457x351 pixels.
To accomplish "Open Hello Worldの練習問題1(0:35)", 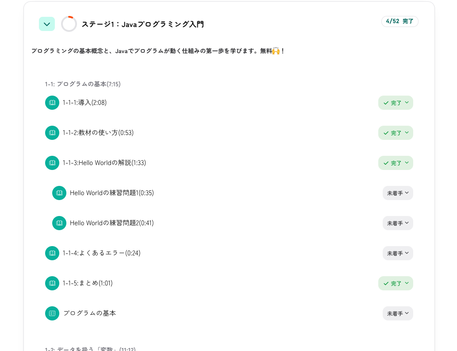I will pos(111,193).
